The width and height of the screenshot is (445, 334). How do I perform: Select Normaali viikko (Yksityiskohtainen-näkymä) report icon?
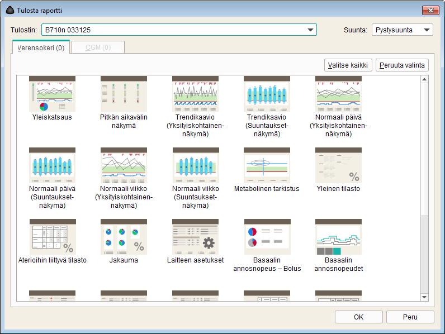pos(124,165)
